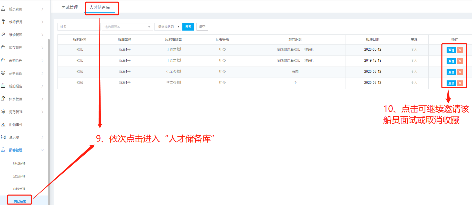Open 企业招聘 submenu item

click(19, 176)
